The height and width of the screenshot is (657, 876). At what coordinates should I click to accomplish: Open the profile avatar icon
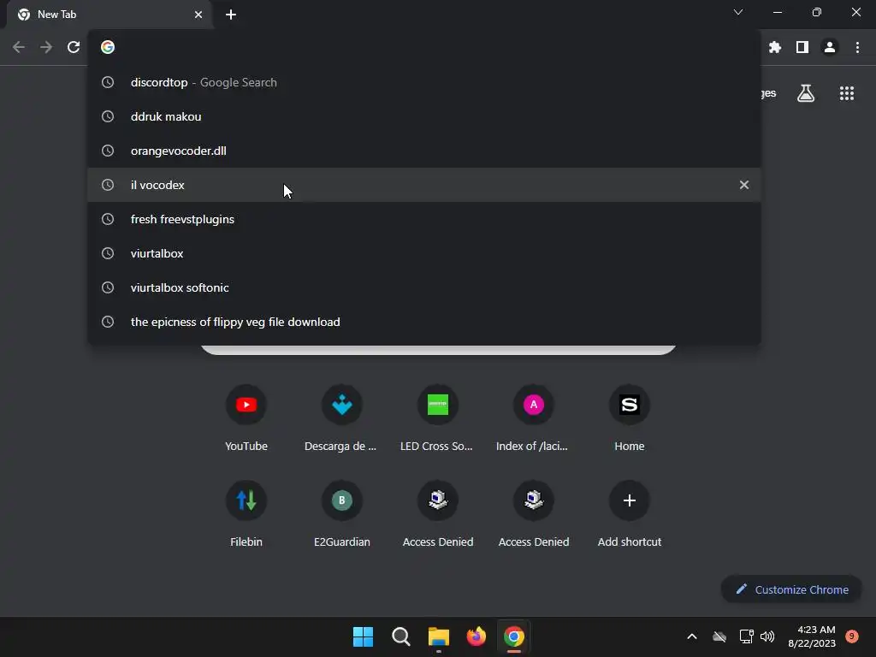(x=830, y=48)
